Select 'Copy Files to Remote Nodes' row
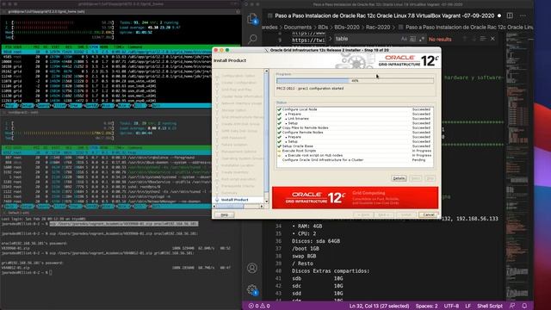This screenshot has height=310, width=551. [355, 128]
